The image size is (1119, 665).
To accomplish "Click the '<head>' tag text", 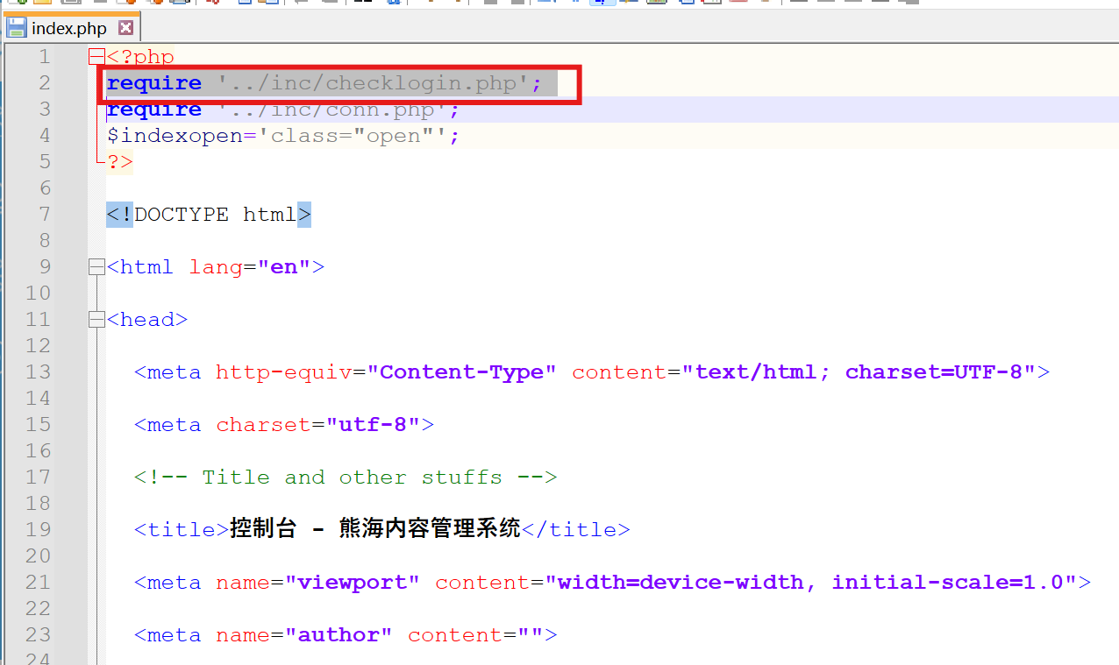I will pos(147,320).
